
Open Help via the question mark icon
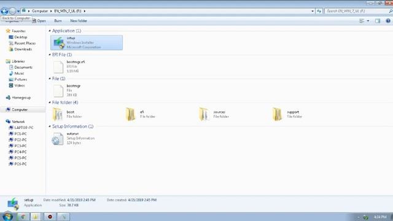coord(388,21)
